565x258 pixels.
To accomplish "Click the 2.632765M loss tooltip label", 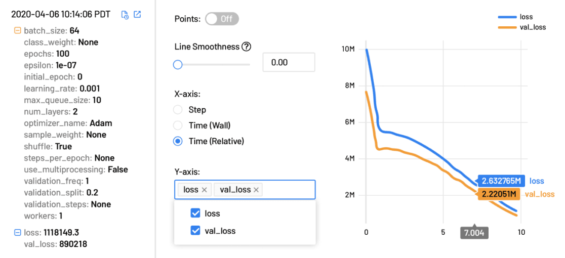I will [x=501, y=181].
